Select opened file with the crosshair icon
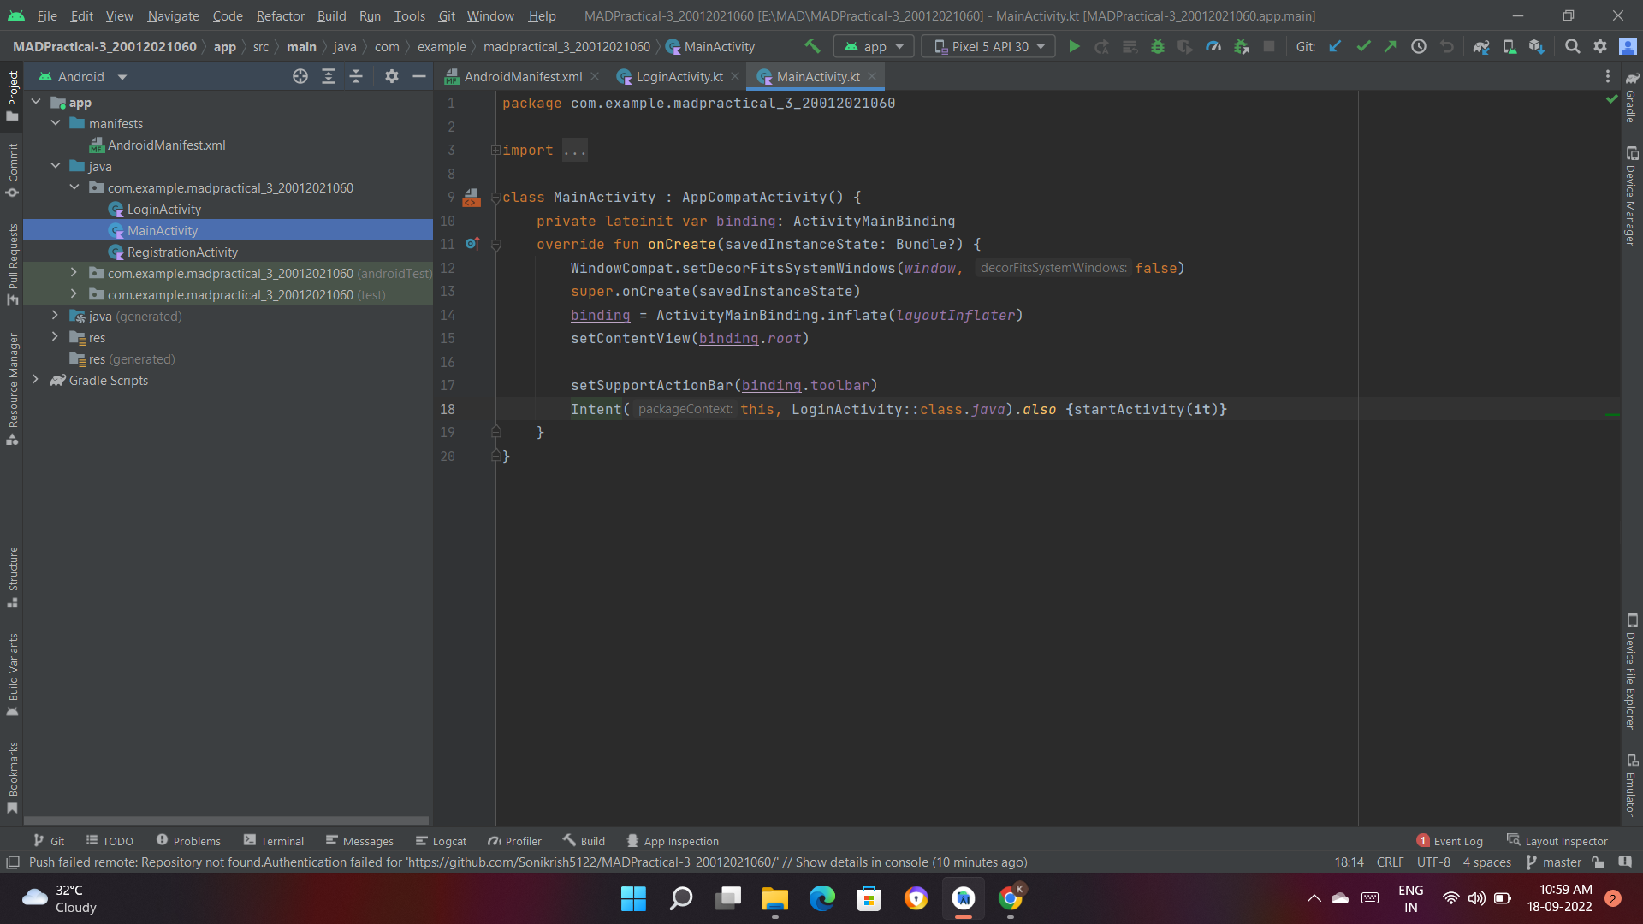The height and width of the screenshot is (924, 1643). 300,76
